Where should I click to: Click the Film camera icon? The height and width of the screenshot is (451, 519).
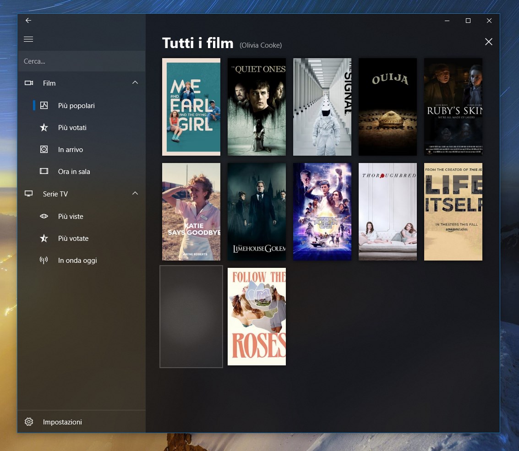(x=29, y=83)
